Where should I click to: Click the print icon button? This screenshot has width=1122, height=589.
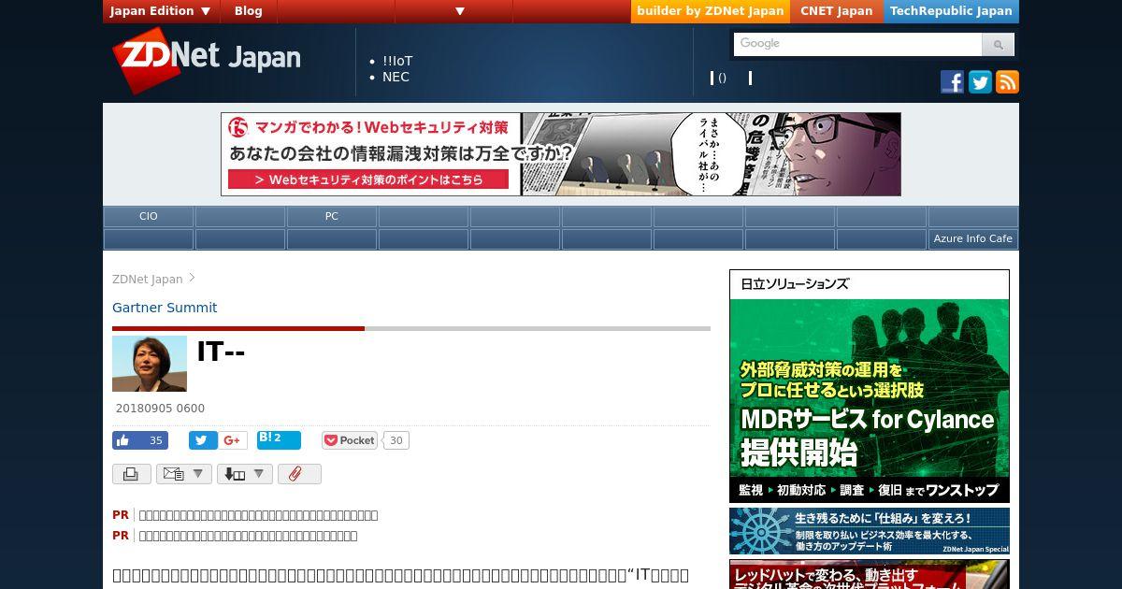132,474
